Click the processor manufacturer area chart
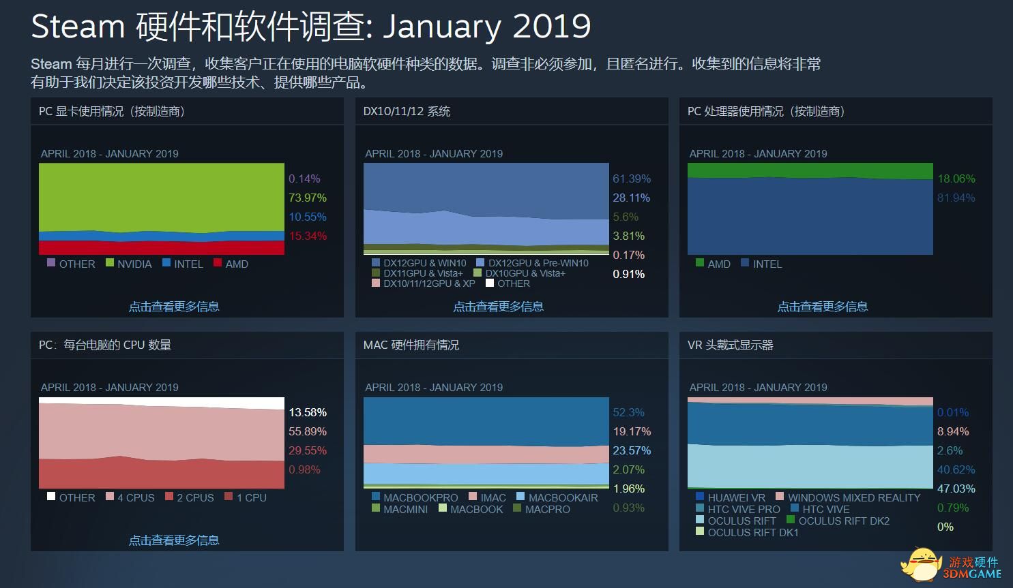Screen dimensions: 1013x588 (x=810, y=208)
